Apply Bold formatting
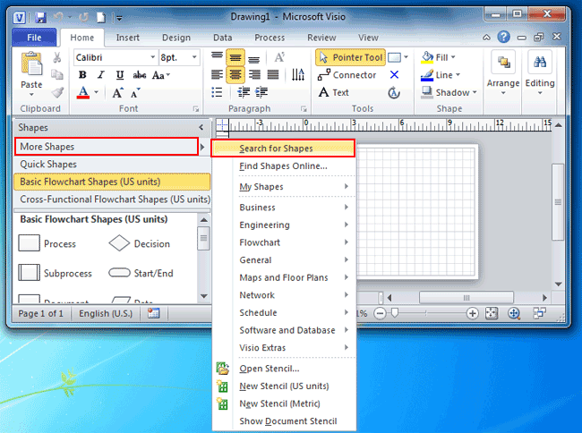Image resolution: width=582 pixels, height=433 pixels. pos(82,75)
